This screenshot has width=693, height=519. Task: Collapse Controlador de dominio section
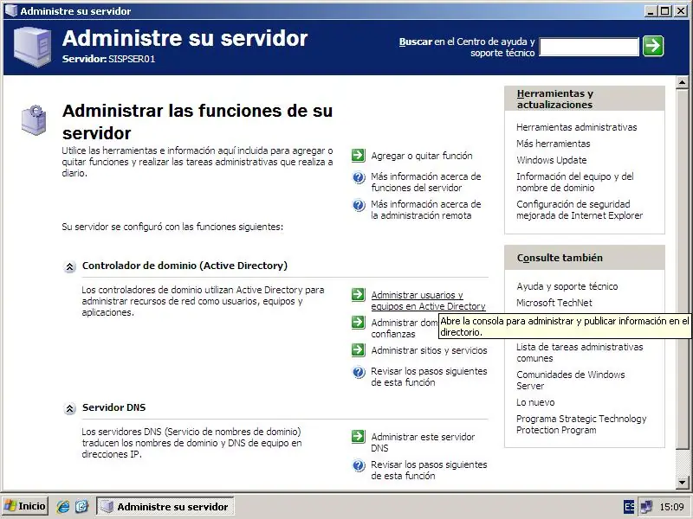click(x=69, y=267)
